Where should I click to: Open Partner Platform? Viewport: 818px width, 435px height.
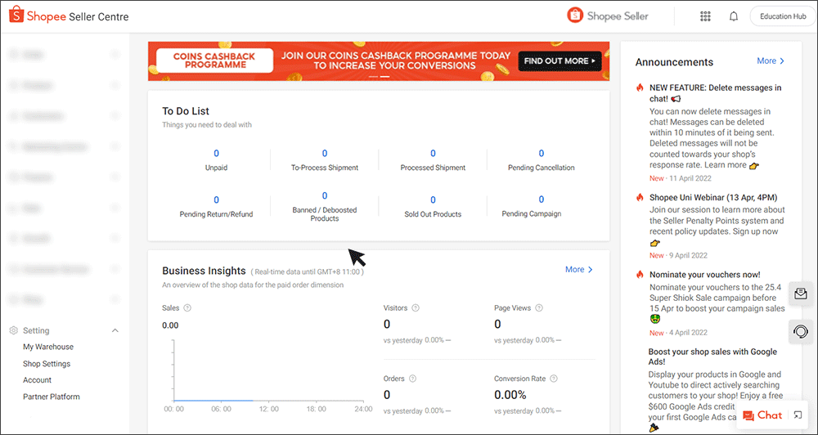[51, 397]
